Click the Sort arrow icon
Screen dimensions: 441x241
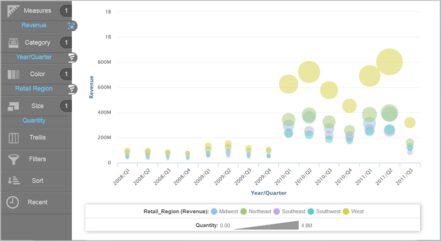point(13,181)
